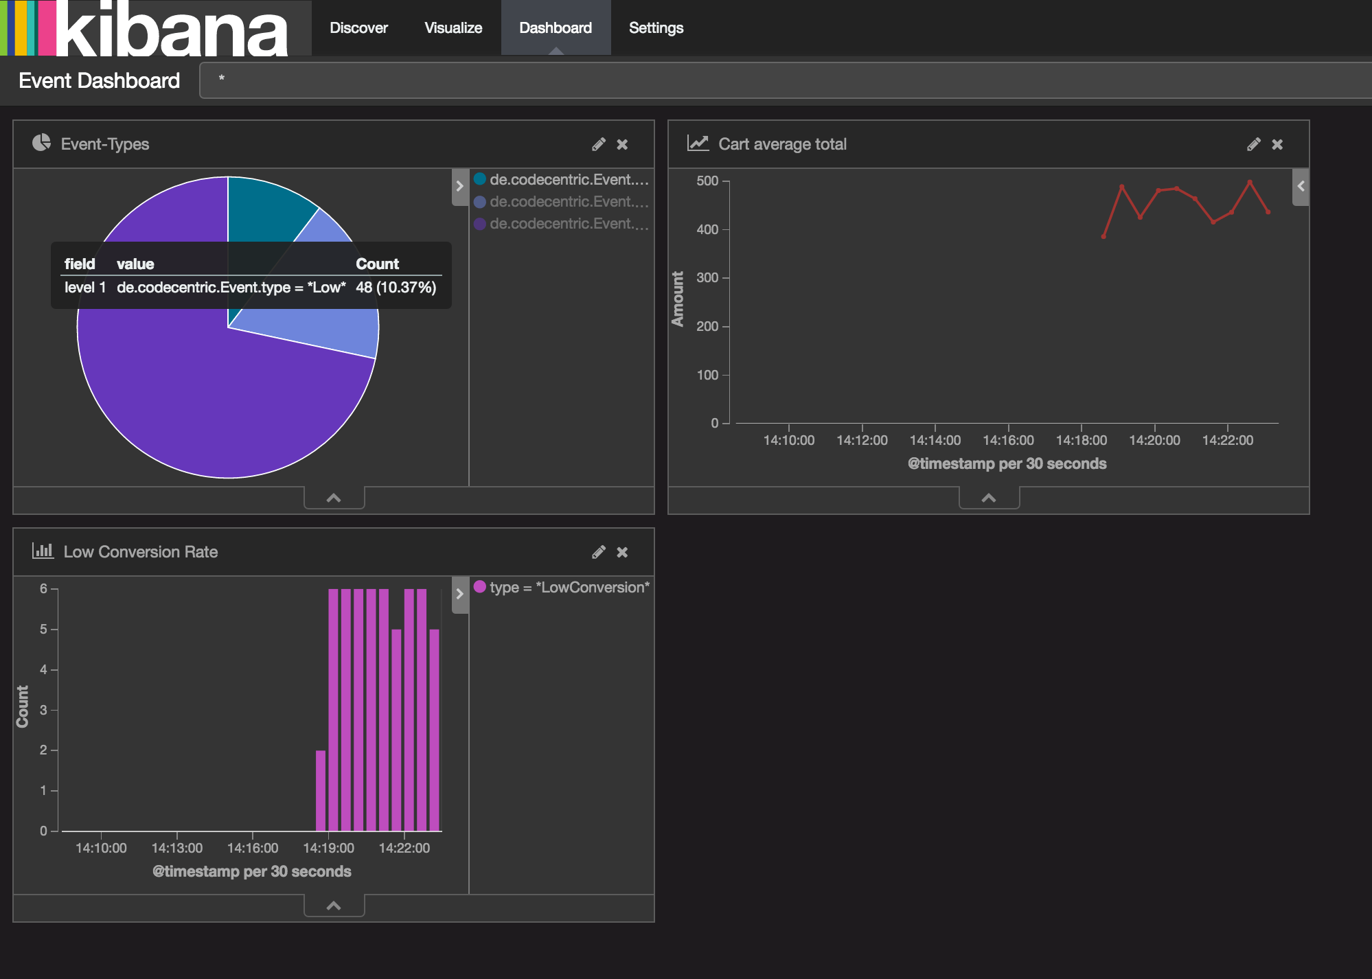Toggle the first de.codecentric.Event legend entry

[569, 180]
